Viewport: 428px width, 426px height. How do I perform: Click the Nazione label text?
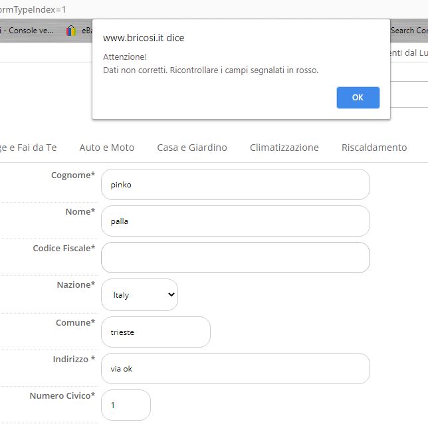click(76, 284)
